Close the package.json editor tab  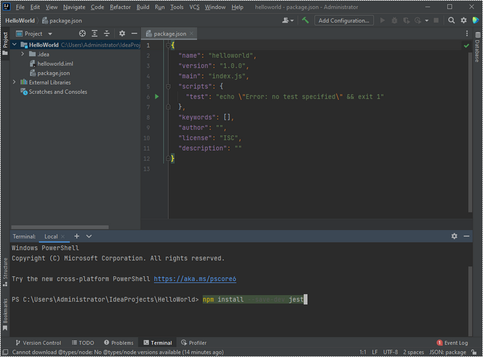click(192, 34)
